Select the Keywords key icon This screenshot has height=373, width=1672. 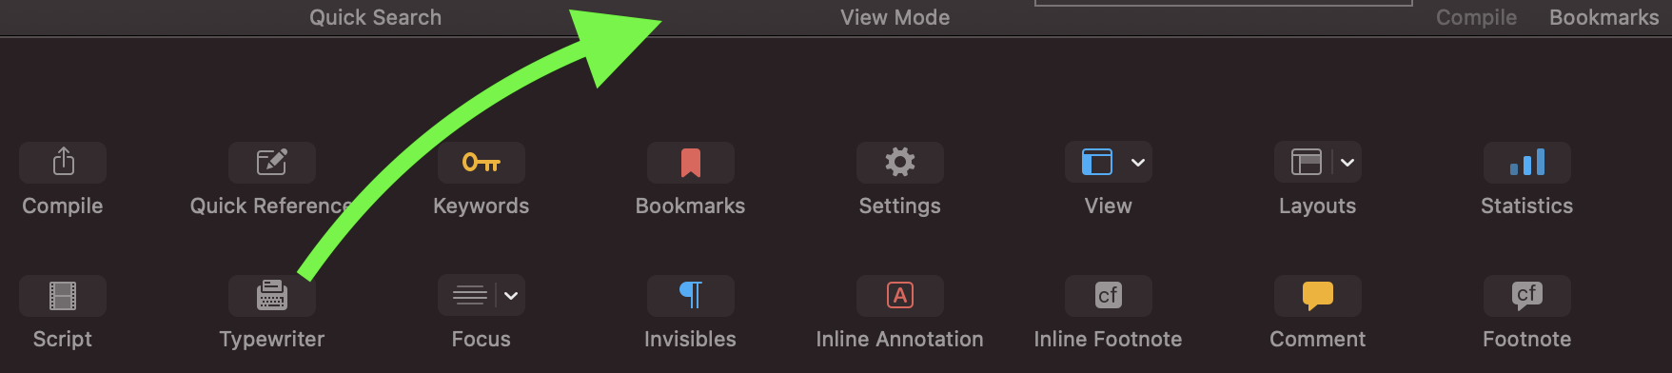point(482,162)
